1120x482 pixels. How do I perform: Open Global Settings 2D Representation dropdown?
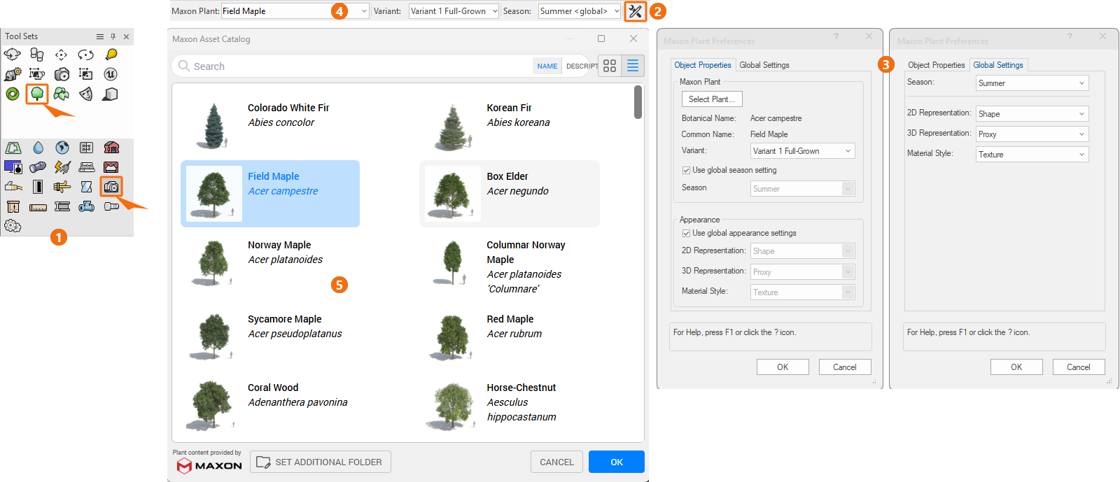click(1032, 114)
